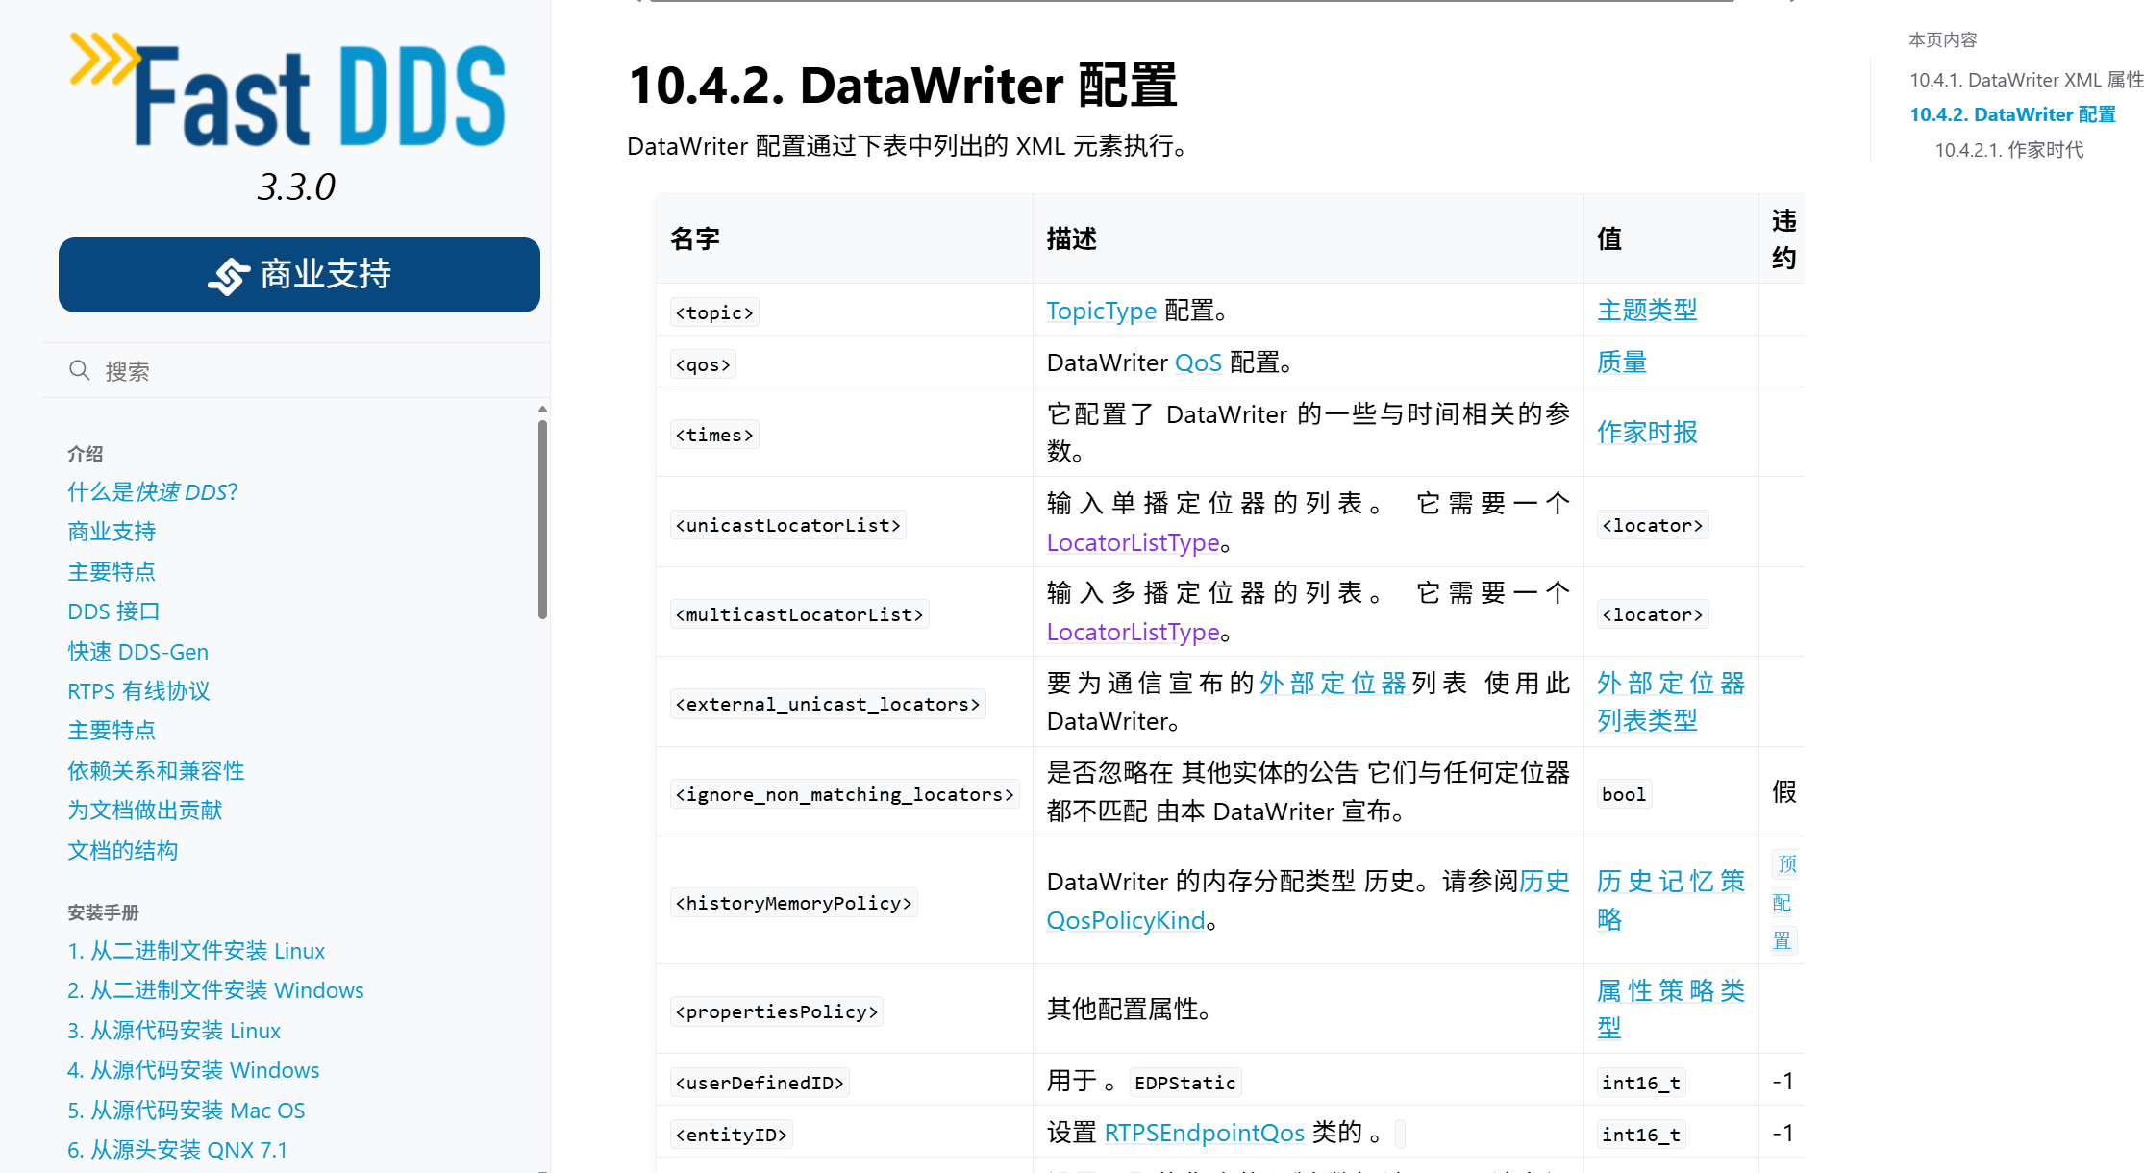Image resolution: width=2144 pixels, height=1173 pixels.
Task: Click the 商业支持 commercial support button
Action: [299, 275]
